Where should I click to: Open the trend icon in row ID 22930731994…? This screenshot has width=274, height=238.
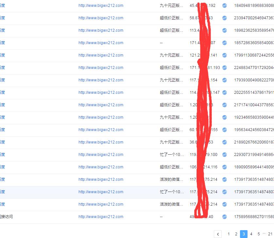(x=225, y=155)
